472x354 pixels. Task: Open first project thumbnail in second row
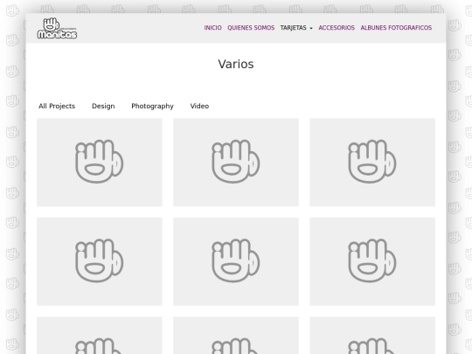pos(100,261)
